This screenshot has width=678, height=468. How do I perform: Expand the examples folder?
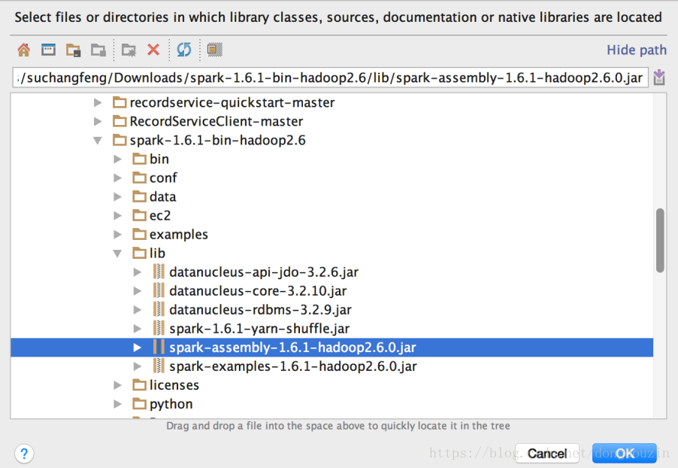coord(117,235)
